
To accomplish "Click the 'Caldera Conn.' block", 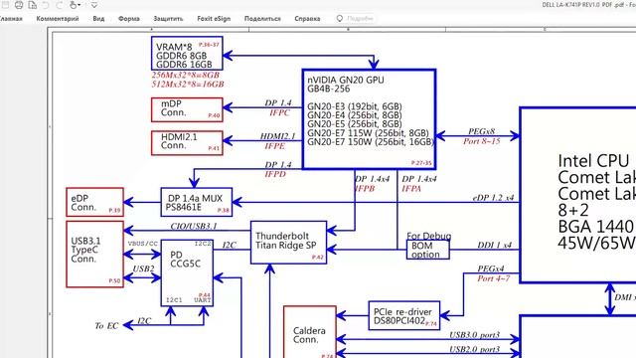I will click(310, 332).
